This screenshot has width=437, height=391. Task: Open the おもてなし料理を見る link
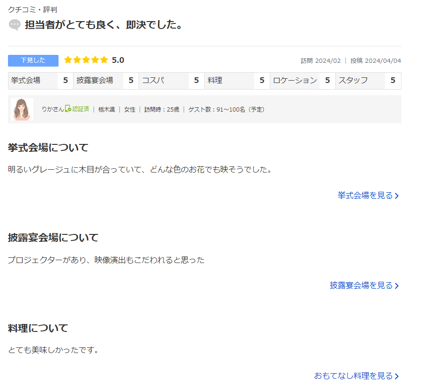pyautogui.click(x=353, y=376)
